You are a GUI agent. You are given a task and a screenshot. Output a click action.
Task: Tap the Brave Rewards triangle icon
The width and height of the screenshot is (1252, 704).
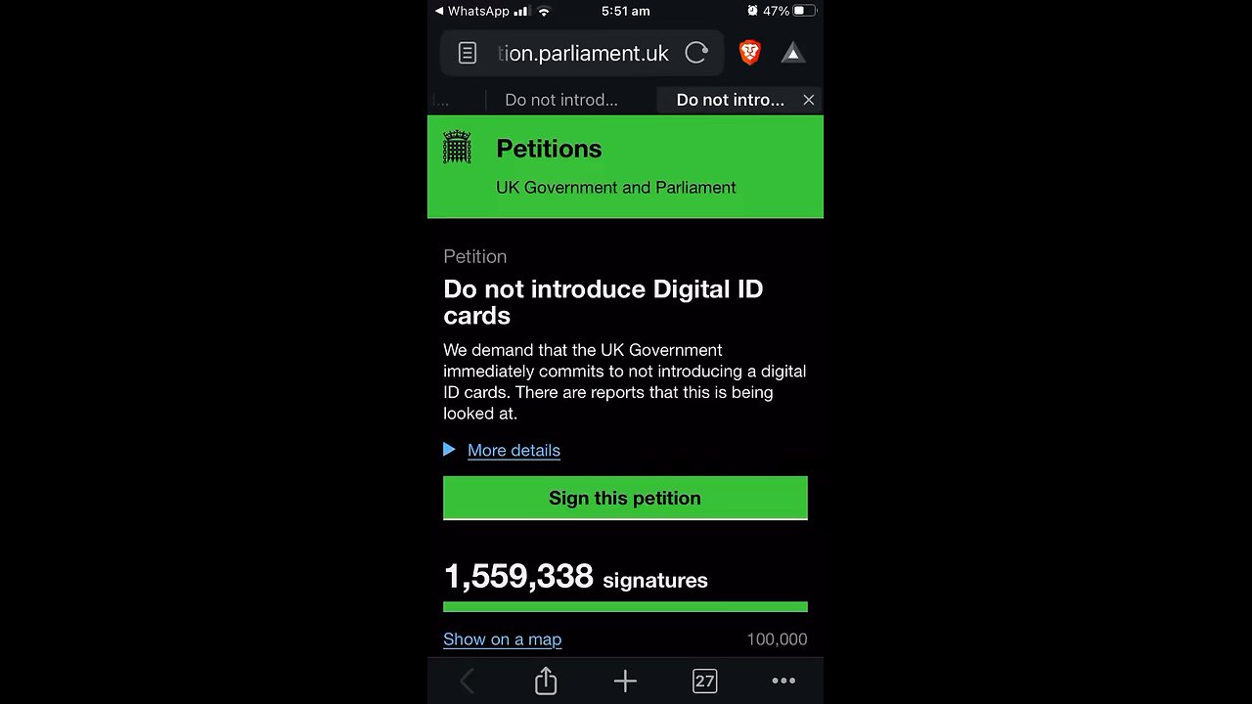[x=793, y=53]
